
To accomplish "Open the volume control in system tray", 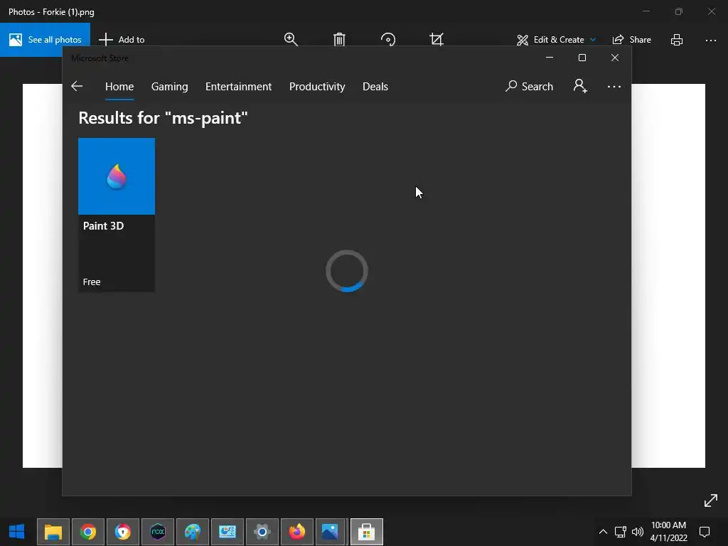I will [x=638, y=532].
